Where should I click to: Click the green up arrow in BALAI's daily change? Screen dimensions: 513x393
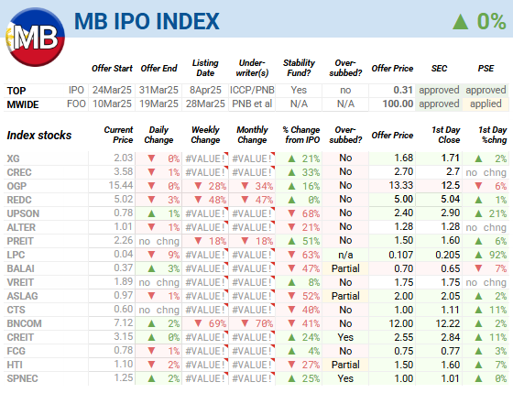151,268
